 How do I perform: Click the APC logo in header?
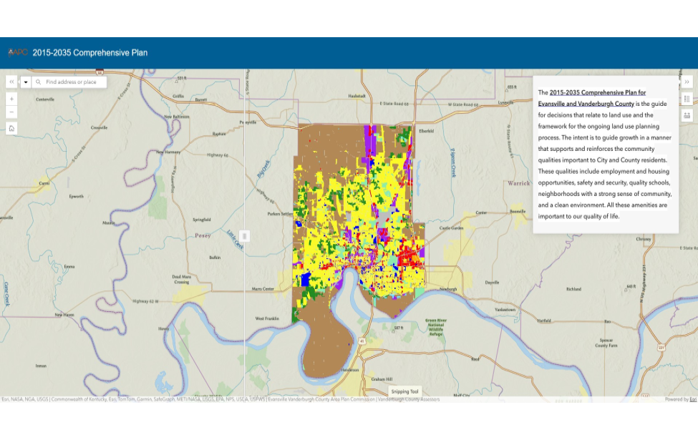17,52
